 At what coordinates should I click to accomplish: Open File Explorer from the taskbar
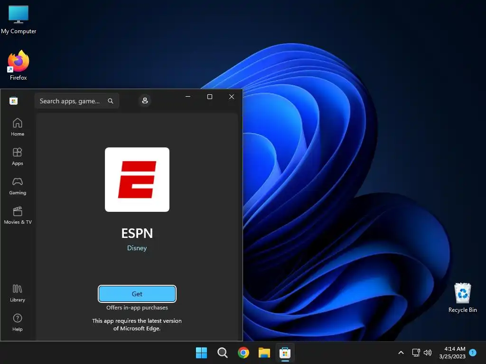coord(264,353)
